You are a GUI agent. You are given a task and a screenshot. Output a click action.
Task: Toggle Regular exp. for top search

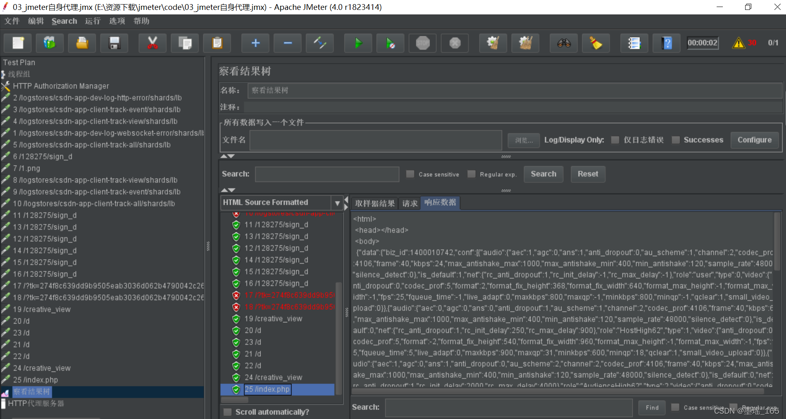(471, 174)
